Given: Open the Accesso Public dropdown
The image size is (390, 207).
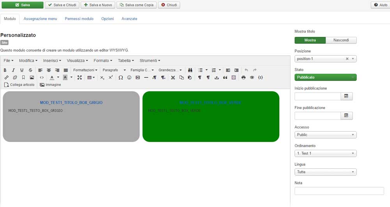Looking at the screenshot, I should pos(325,135).
